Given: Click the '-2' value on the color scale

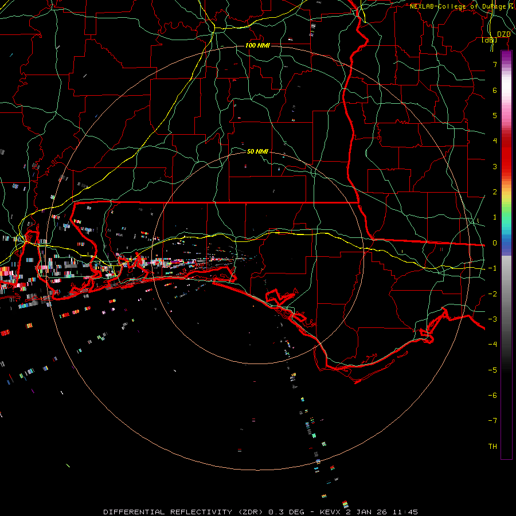Looking at the screenshot, I should click(492, 294).
